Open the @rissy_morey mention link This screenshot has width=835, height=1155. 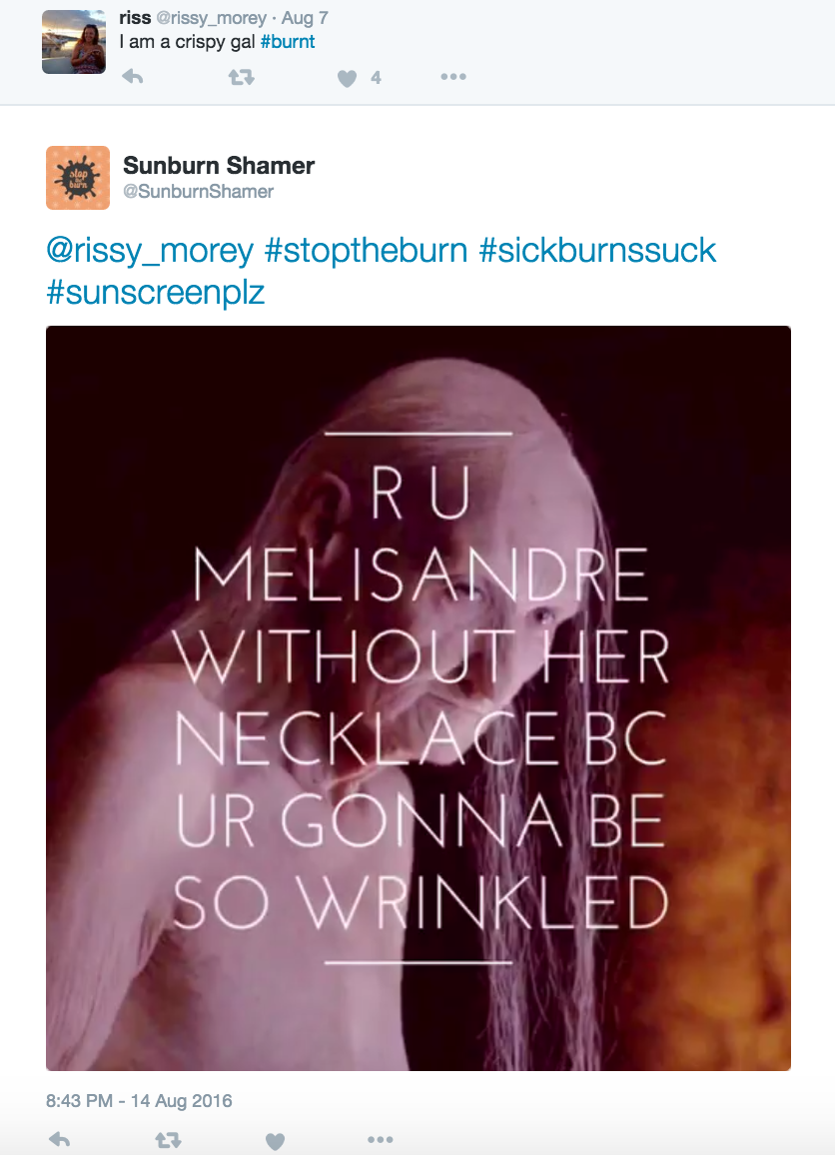pos(150,251)
